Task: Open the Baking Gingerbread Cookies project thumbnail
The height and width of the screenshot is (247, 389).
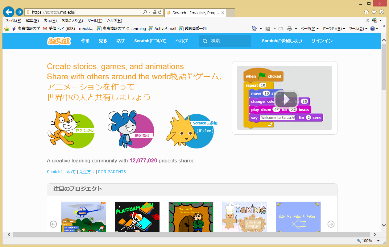Action: (245, 217)
